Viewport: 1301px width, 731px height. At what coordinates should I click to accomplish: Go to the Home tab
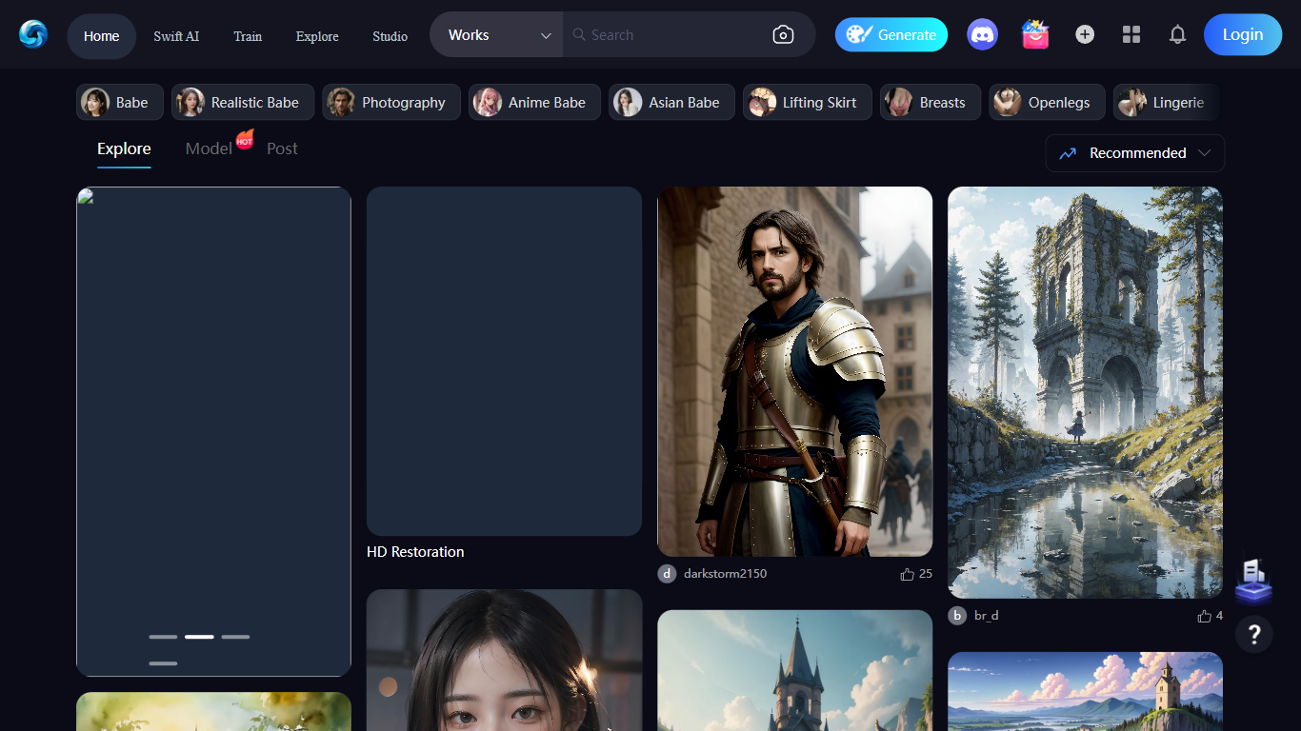tap(102, 36)
